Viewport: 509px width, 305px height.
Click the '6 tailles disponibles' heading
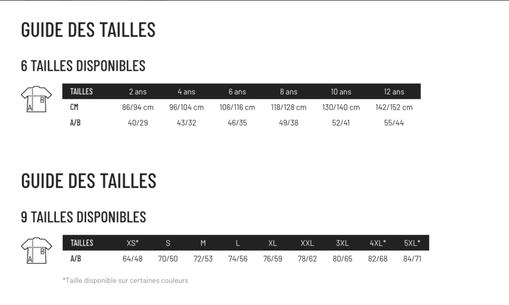pos(83,66)
